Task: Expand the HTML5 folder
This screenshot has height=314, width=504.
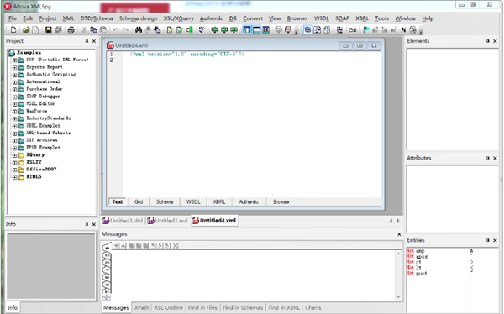Action: click(x=14, y=177)
